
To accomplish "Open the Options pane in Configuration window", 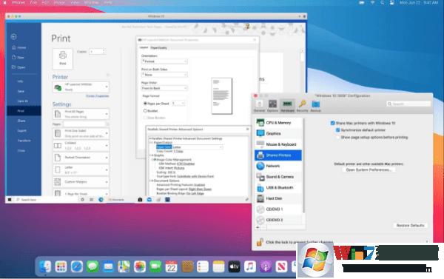I will click(x=272, y=106).
